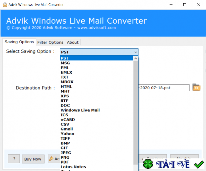Viewport: 206px width, 171px height.
Task: Select Windows Live Mail option
Action: point(97,110)
